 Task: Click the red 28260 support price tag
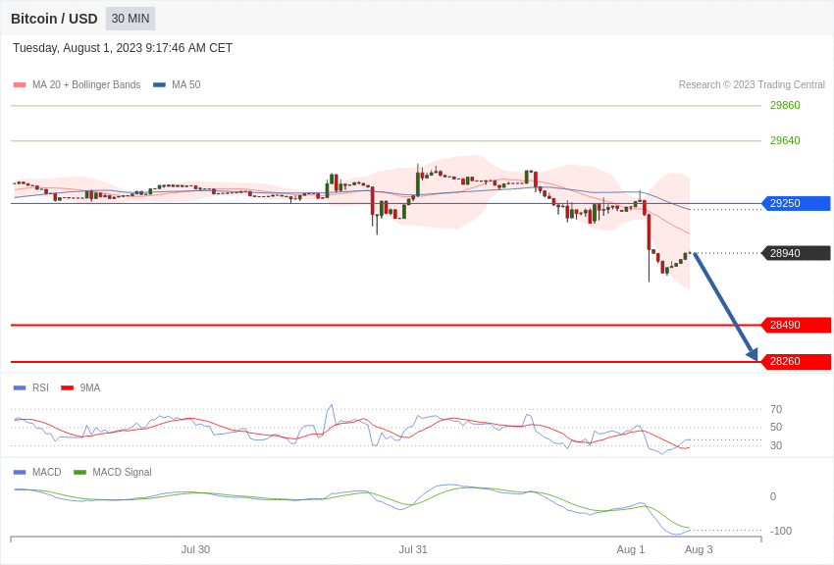coord(797,361)
